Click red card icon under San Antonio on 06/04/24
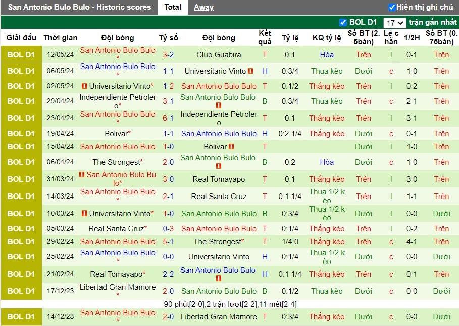Image resolution: width=459 pixels, height=326 pixels. 218,166
